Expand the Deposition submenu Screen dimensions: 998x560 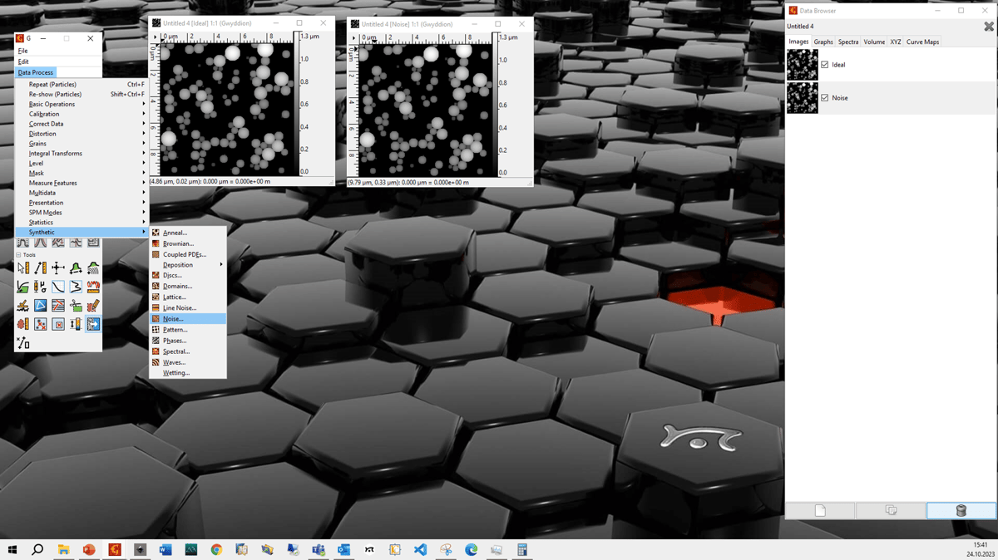coord(187,265)
